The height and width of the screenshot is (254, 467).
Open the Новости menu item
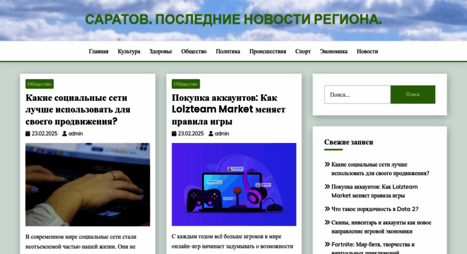[367, 52]
